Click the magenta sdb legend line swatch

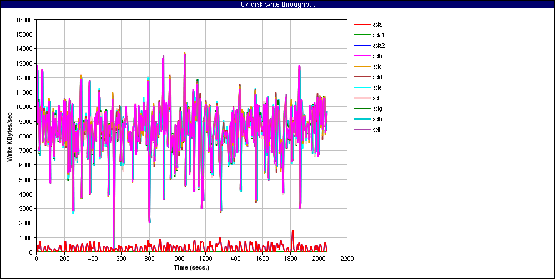tap(362, 56)
